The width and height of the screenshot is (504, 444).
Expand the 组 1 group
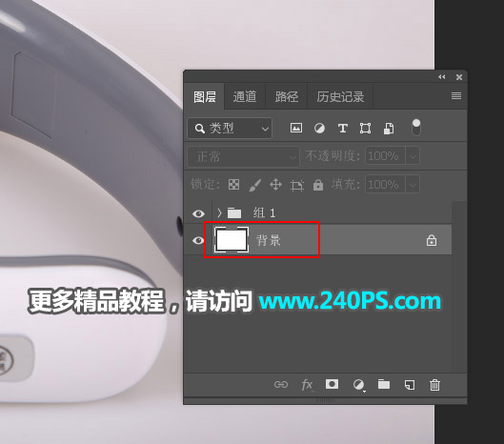[x=219, y=212]
